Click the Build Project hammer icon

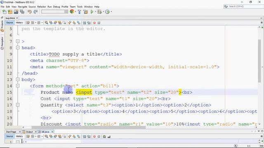[79, 12]
